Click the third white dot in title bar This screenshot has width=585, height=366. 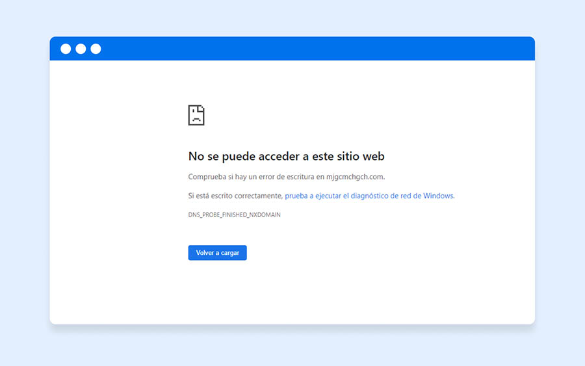click(96, 49)
